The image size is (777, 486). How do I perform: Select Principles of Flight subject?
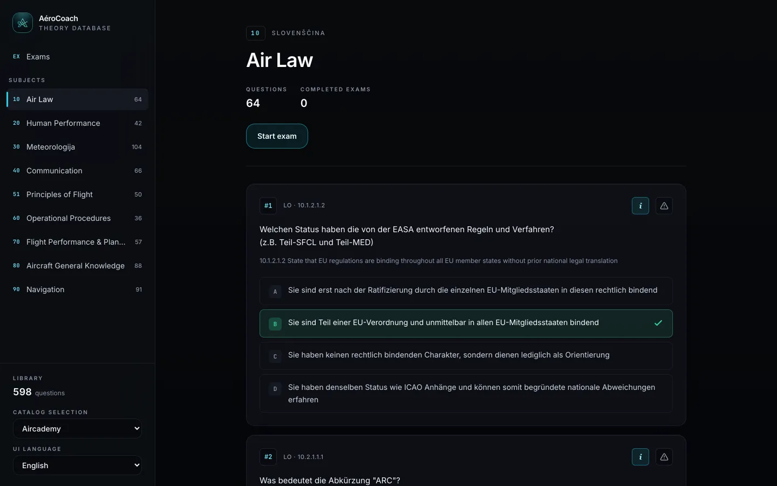coord(77,194)
